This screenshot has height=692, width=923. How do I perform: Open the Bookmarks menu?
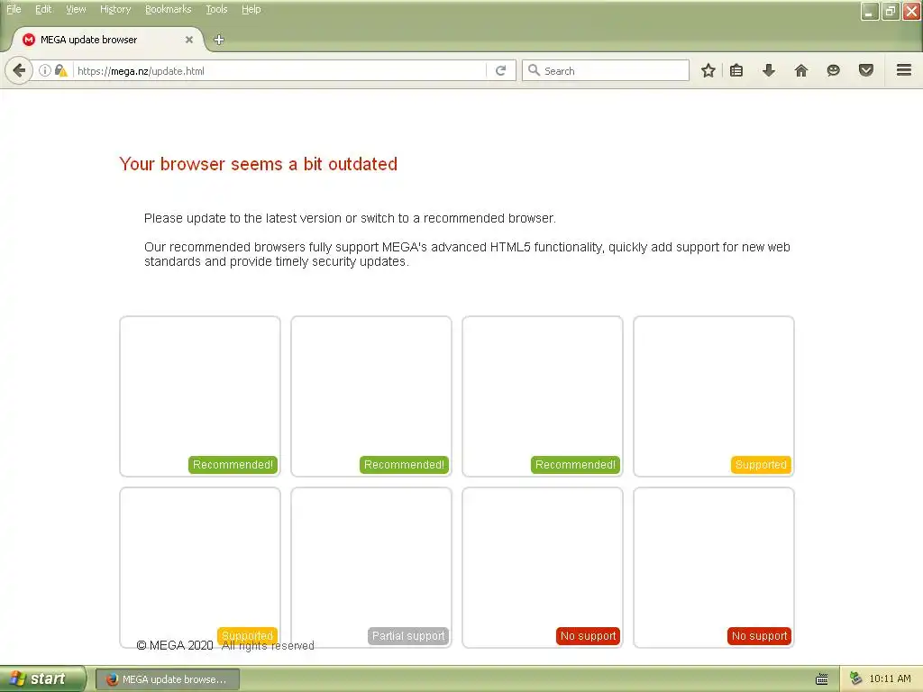169,9
